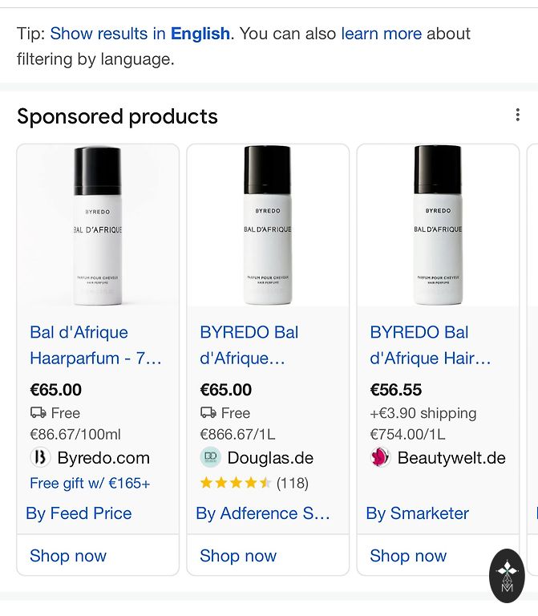Screen dimensions: 538x616
Task: Open the learn more link
Action: pos(381,34)
